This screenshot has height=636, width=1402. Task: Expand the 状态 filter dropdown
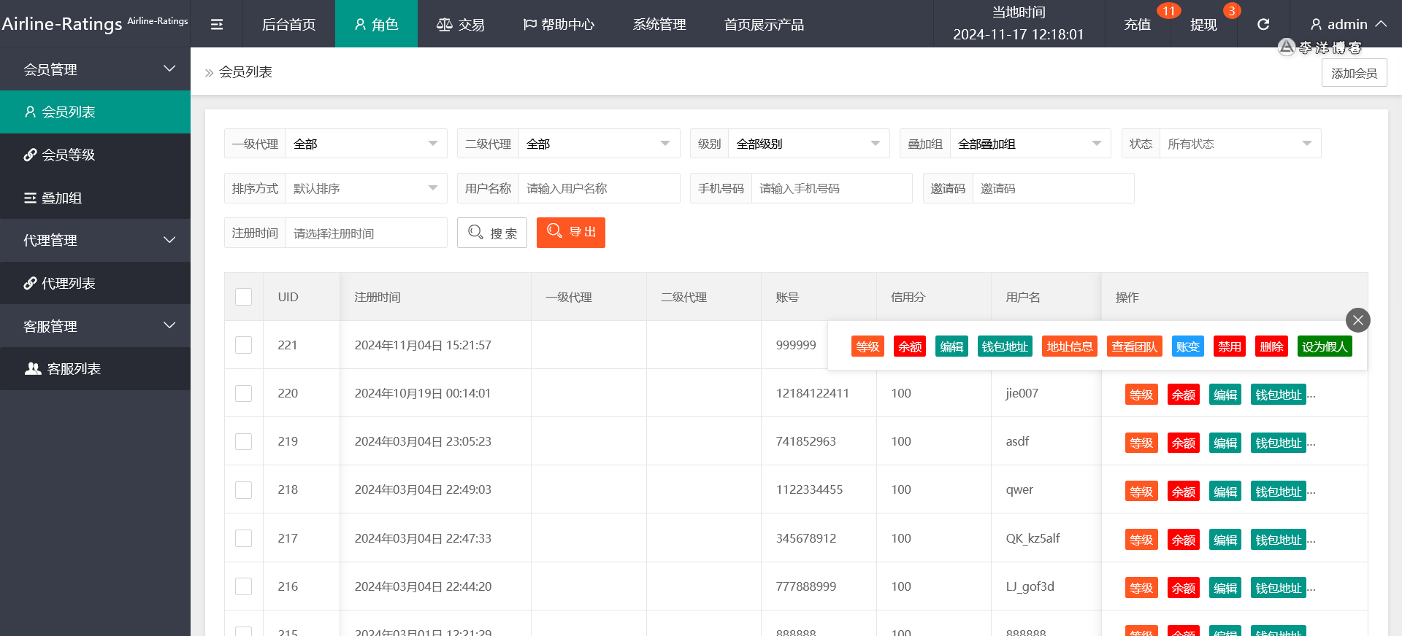1239,144
